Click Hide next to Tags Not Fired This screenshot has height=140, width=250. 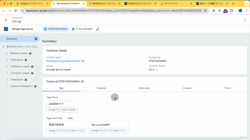70,118
